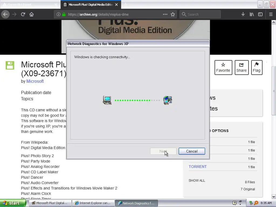Open a new tab with plus button
This screenshot has width=276, height=207.
[126, 4]
